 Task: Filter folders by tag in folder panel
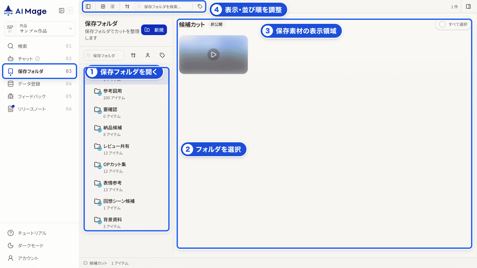(162, 55)
